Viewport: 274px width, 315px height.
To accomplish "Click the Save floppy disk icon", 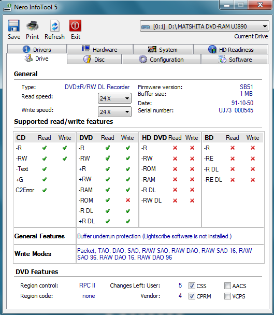I will pos(14,26).
